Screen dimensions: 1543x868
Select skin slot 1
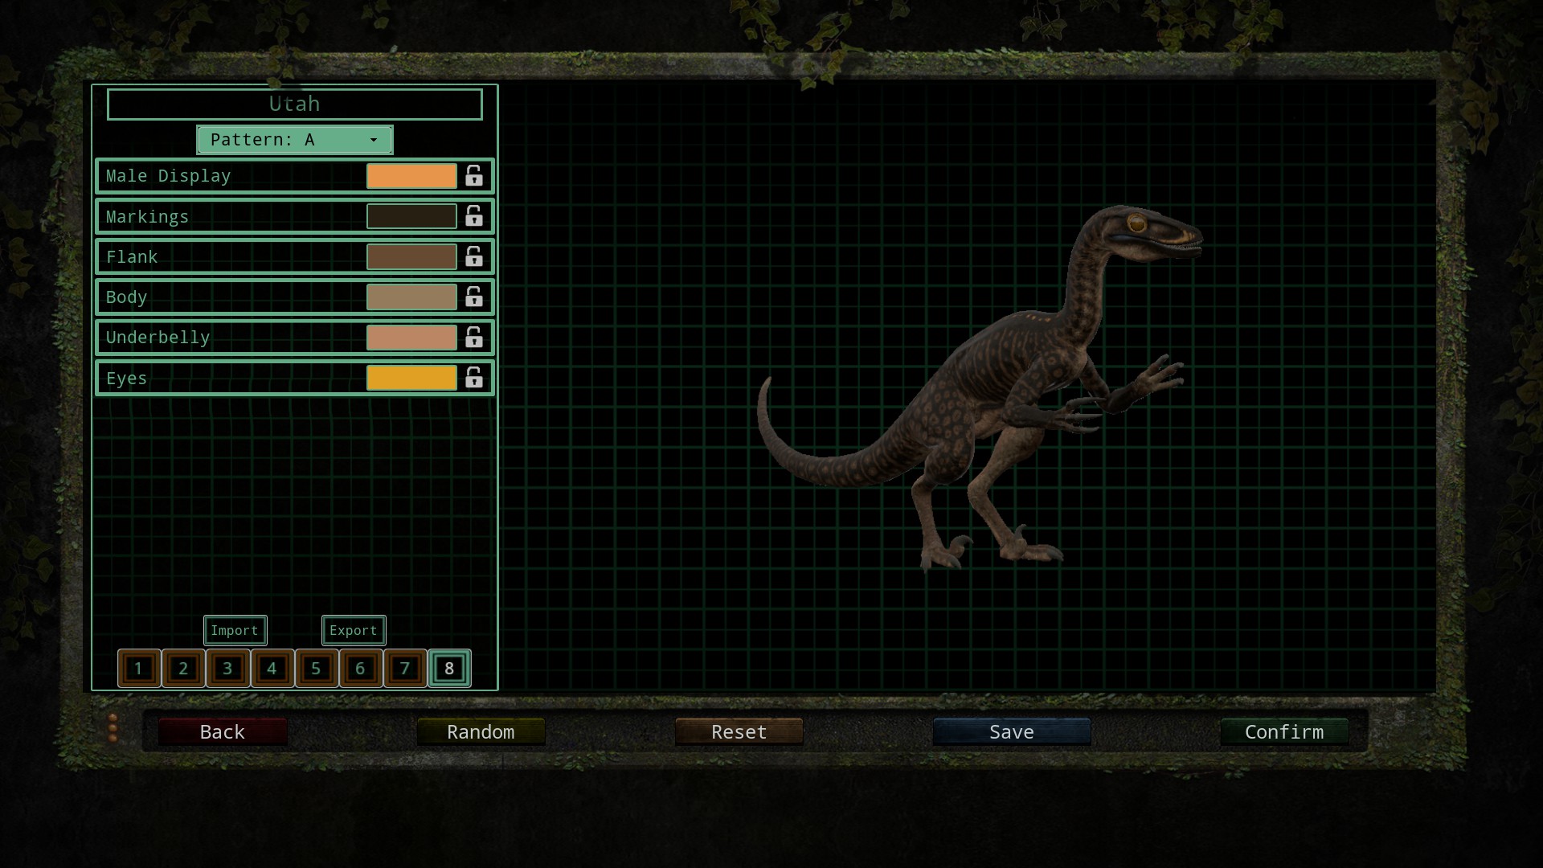(x=139, y=669)
